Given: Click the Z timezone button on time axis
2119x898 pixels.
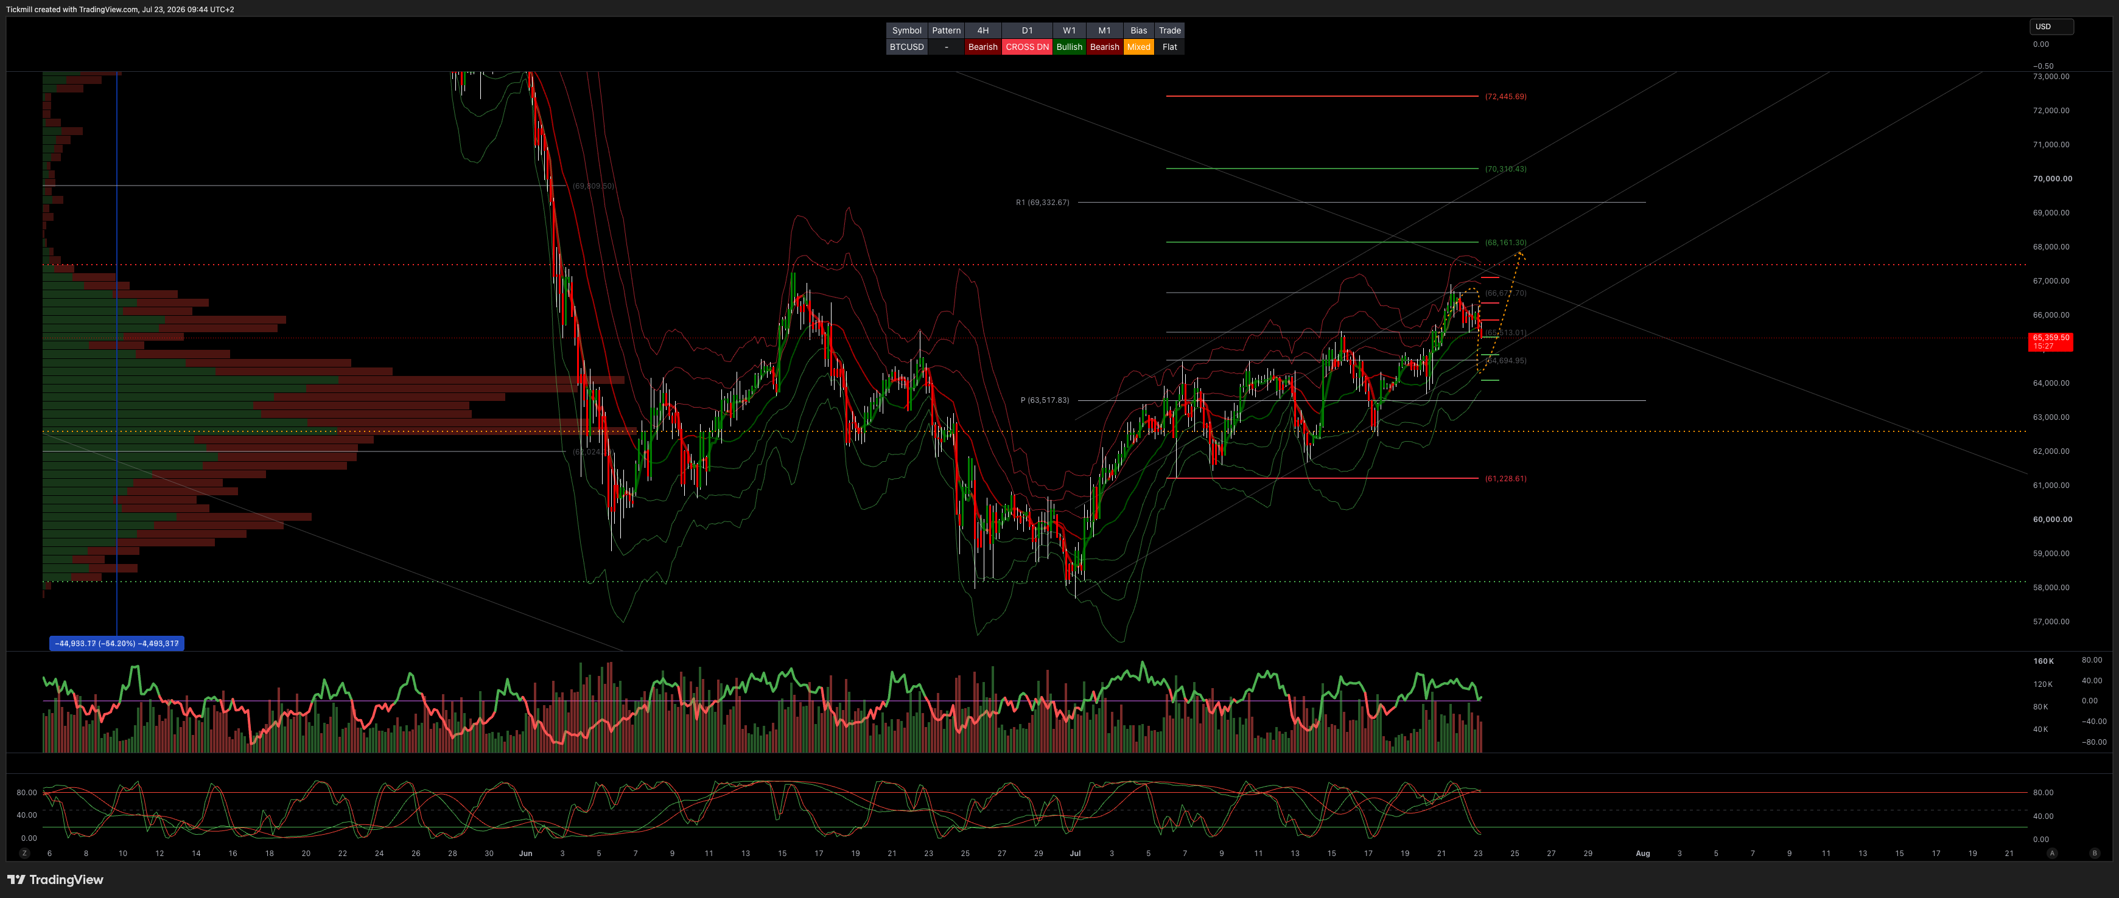Looking at the screenshot, I should click(x=25, y=853).
